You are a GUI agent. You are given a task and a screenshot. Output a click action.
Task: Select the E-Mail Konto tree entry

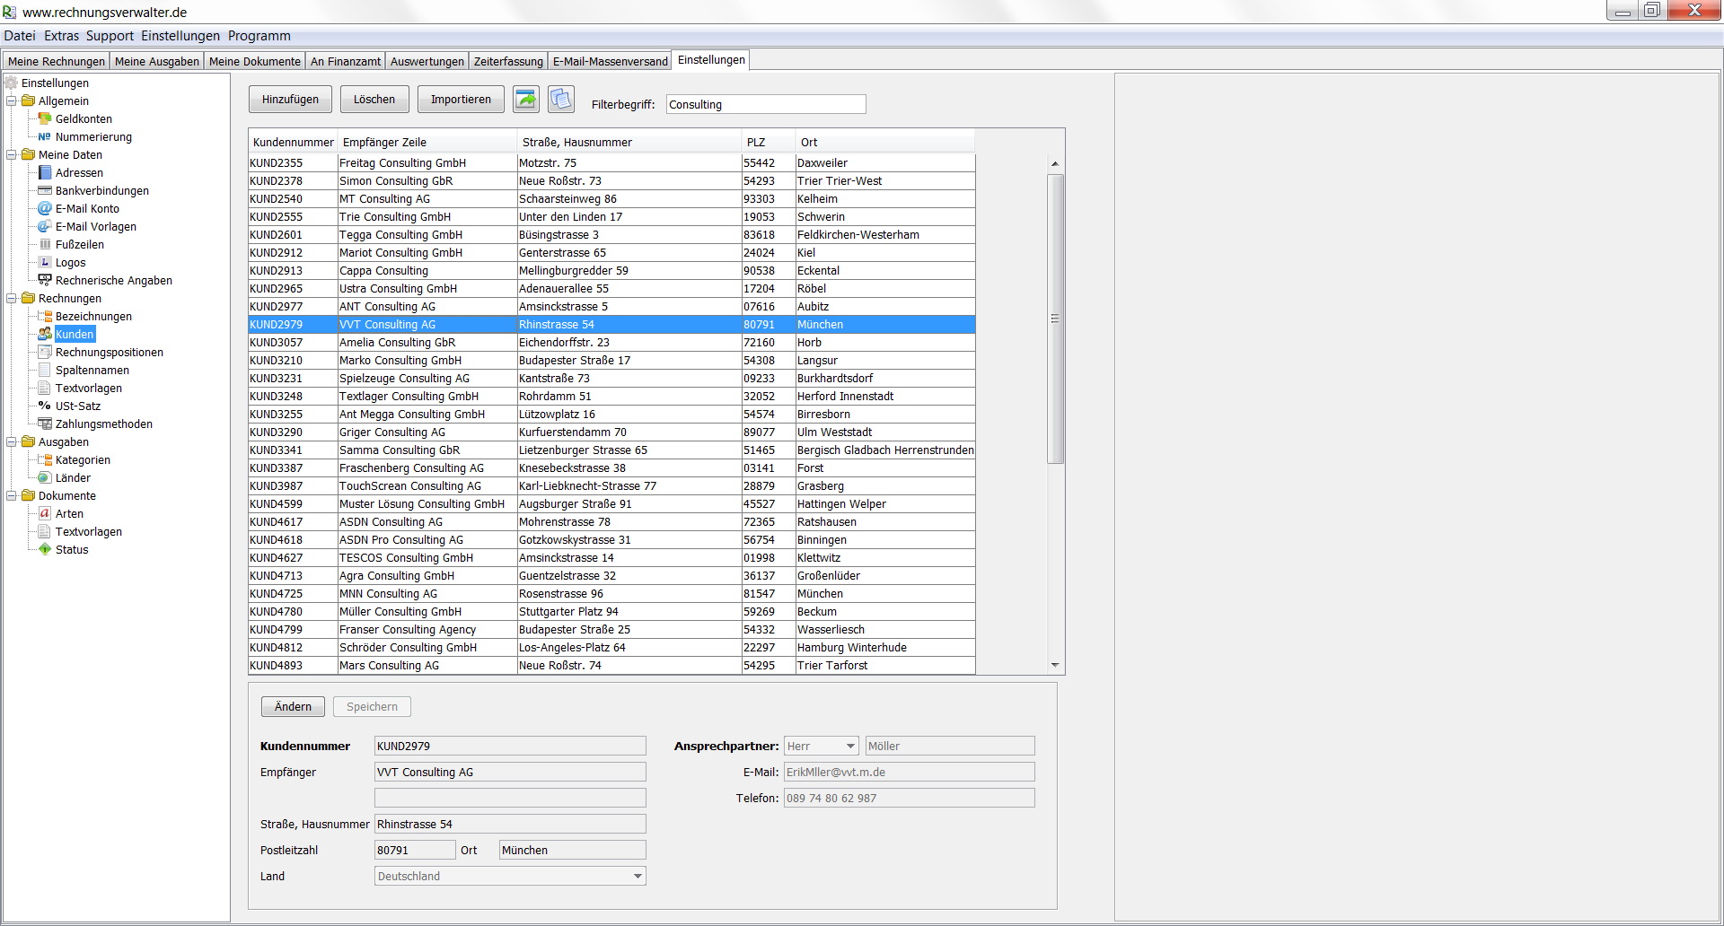click(x=86, y=209)
